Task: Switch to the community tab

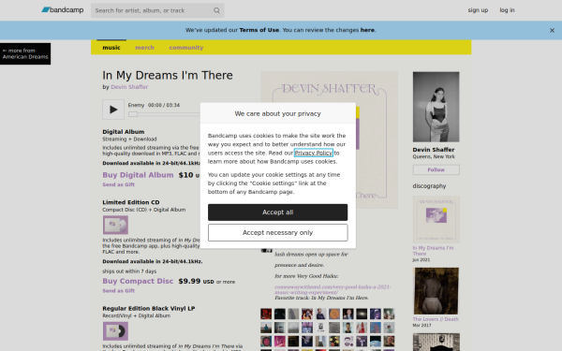Action: tap(186, 48)
